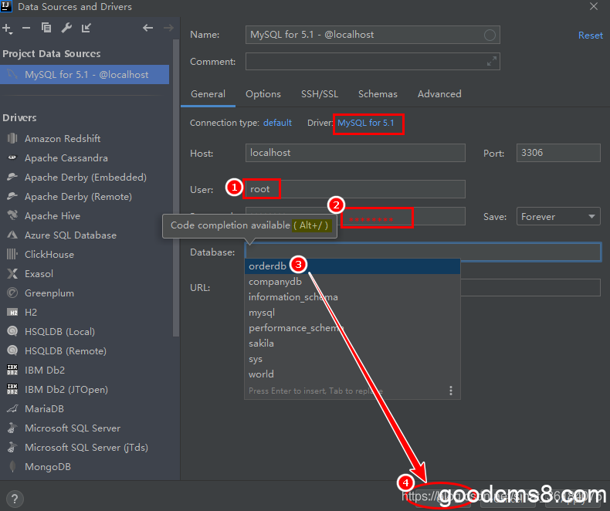This screenshot has width=610, height=511.
Task: Duplicate the data source with copy icon
Action: 46,28
